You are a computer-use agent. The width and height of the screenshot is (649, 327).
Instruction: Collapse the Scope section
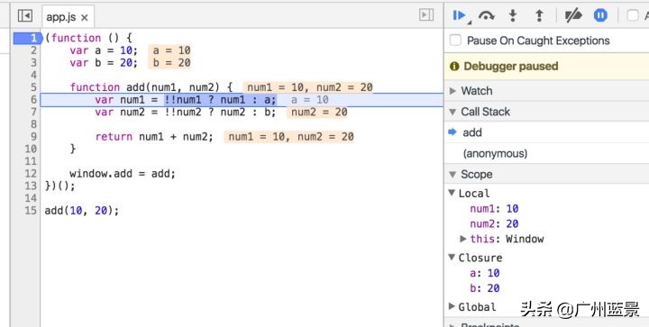tap(453, 175)
